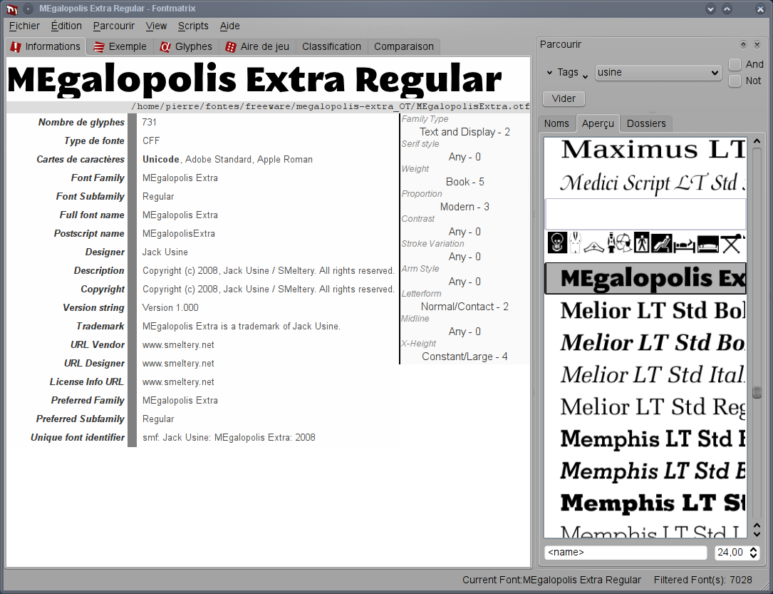
Task: Float the Parcourir dock panel
Action: [x=743, y=44]
